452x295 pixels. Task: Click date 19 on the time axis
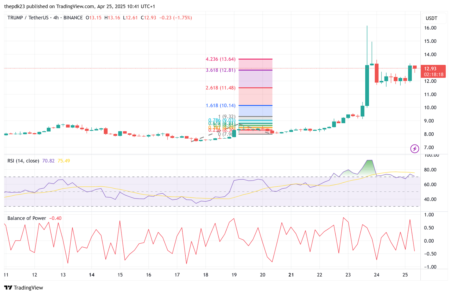pos(234,275)
